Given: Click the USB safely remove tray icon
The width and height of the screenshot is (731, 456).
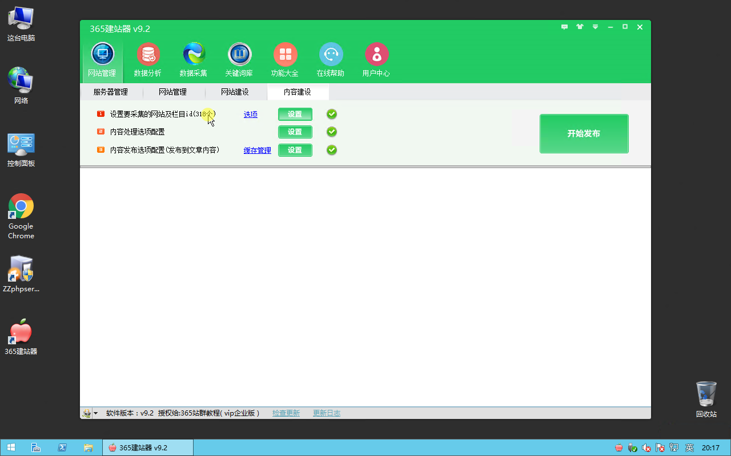Looking at the screenshot, I should tap(633, 448).
